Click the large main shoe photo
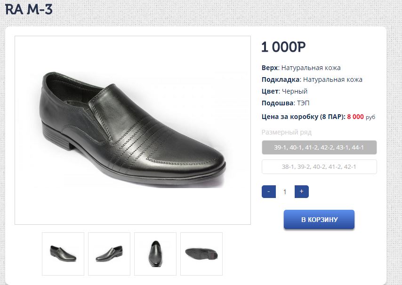 (x=133, y=130)
